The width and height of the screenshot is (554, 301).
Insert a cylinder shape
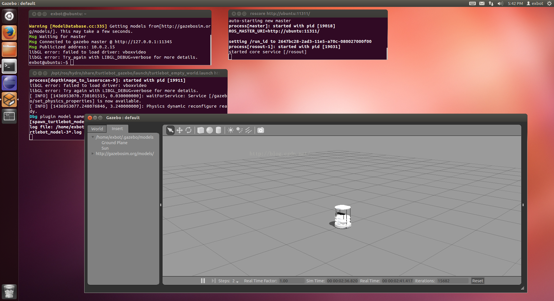(219, 130)
